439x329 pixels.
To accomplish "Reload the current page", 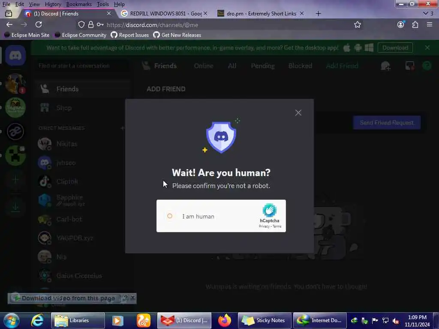I will click(x=39, y=24).
